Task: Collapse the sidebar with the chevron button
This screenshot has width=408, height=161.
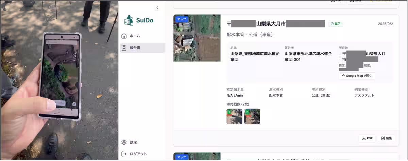Action: (157, 8)
